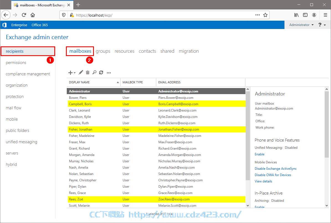Open the shared tab

coord(167,51)
